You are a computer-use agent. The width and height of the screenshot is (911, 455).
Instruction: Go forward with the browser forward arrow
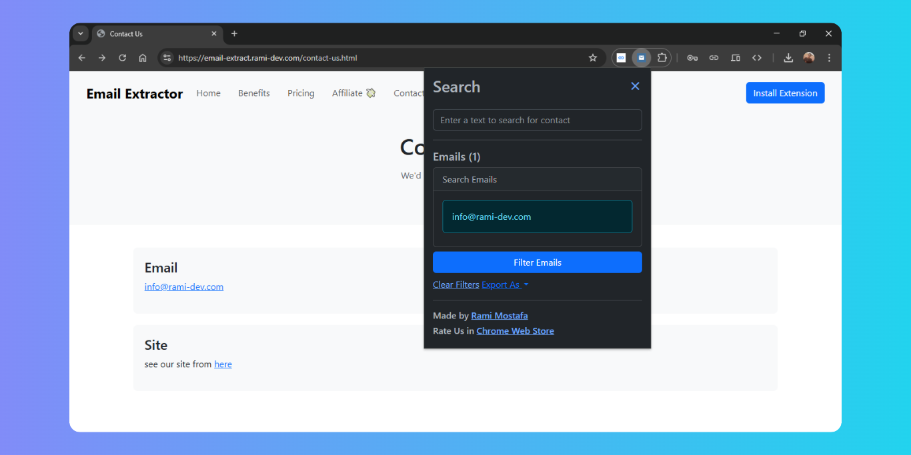pyautogui.click(x=102, y=58)
